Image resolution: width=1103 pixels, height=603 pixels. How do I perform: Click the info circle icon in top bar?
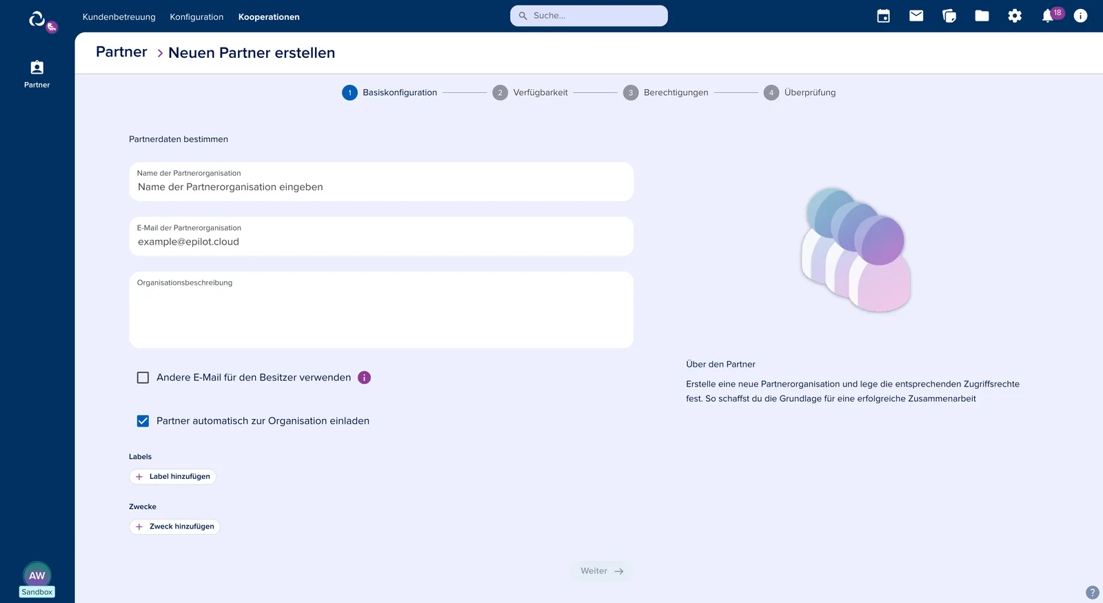coord(1080,16)
